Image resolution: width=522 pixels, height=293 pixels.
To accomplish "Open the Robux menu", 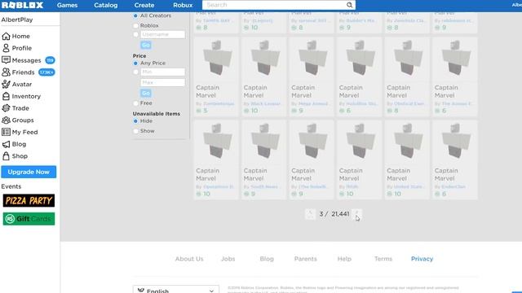I will click(183, 6).
